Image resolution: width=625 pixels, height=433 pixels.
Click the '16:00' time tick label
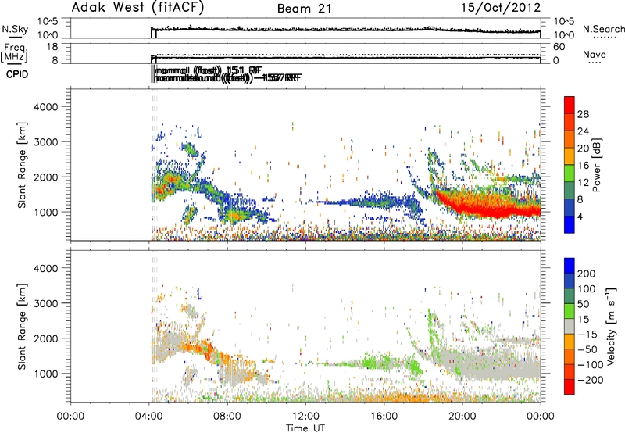tap(384, 417)
